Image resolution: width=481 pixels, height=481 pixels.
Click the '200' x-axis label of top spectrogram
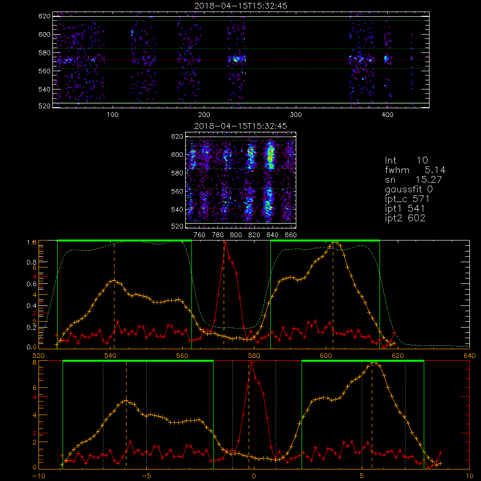(x=204, y=115)
